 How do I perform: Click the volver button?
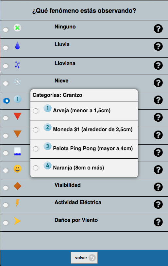(84, 258)
